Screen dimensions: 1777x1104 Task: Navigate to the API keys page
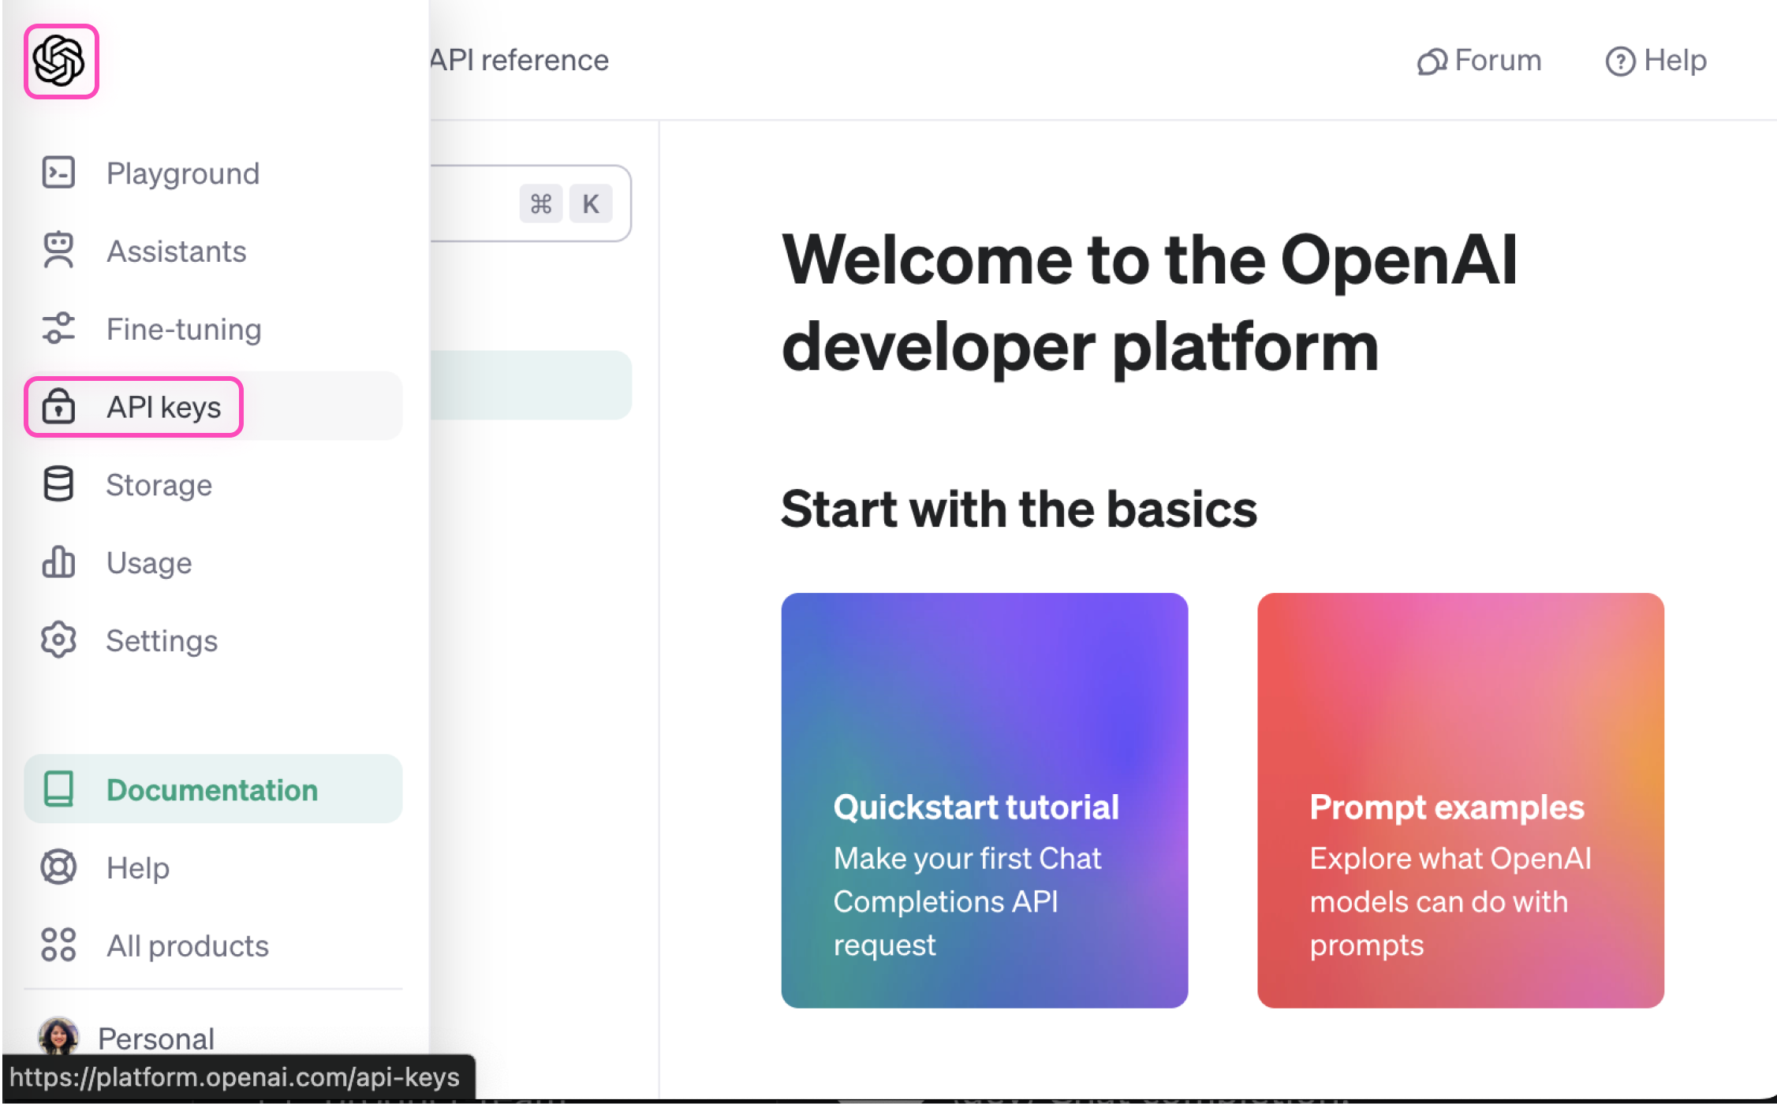coord(163,407)
